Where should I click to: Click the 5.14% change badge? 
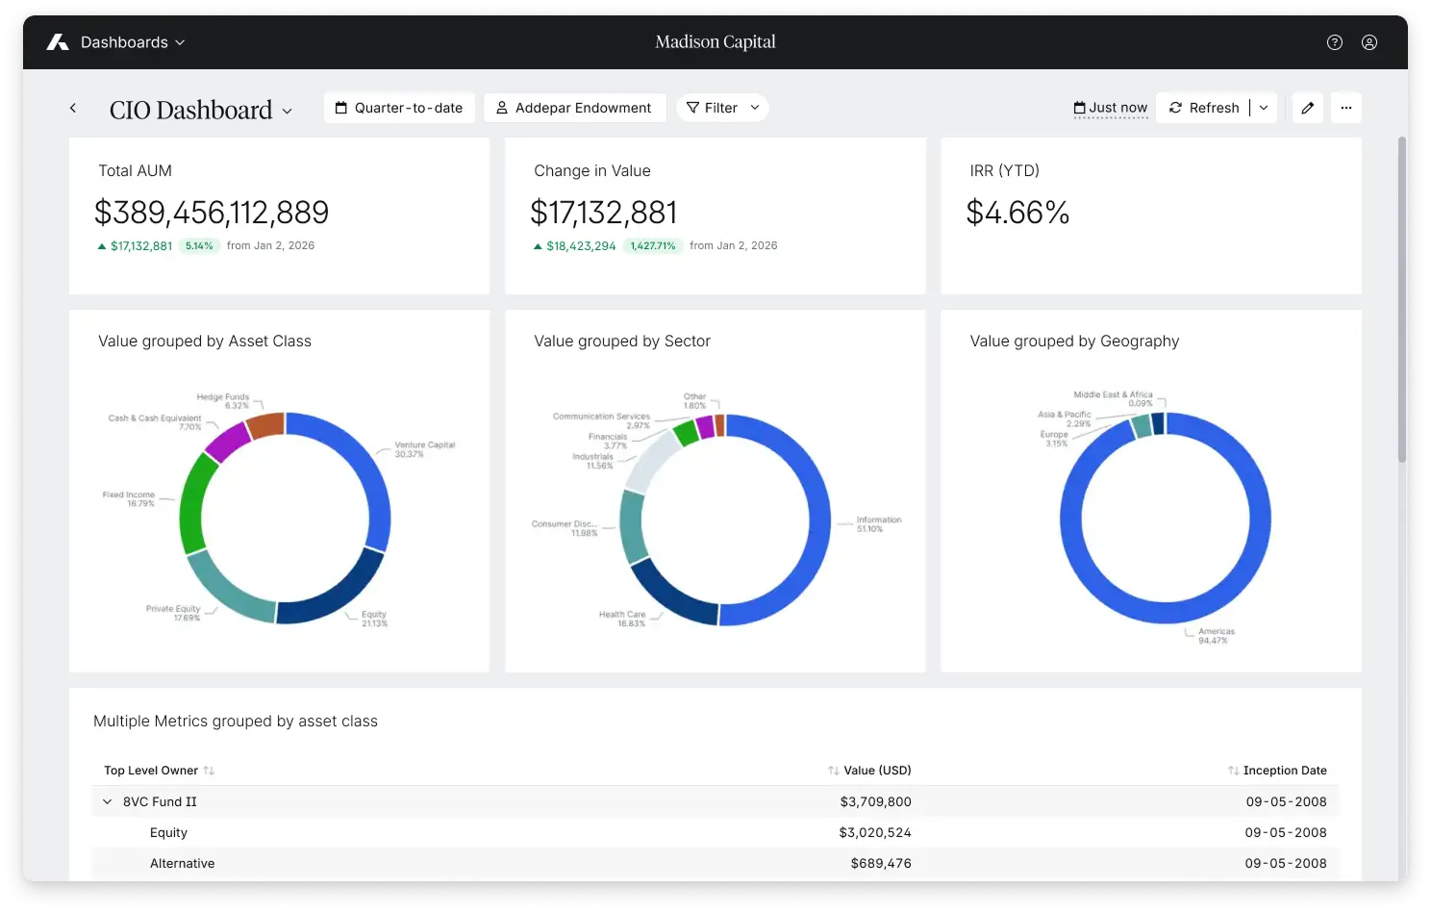199,246
